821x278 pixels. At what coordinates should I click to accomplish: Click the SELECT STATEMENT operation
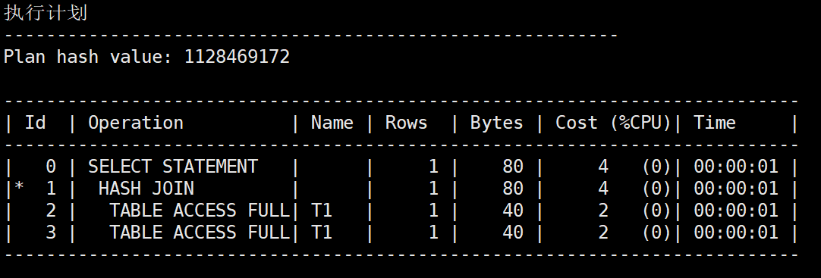click(173, 167)
